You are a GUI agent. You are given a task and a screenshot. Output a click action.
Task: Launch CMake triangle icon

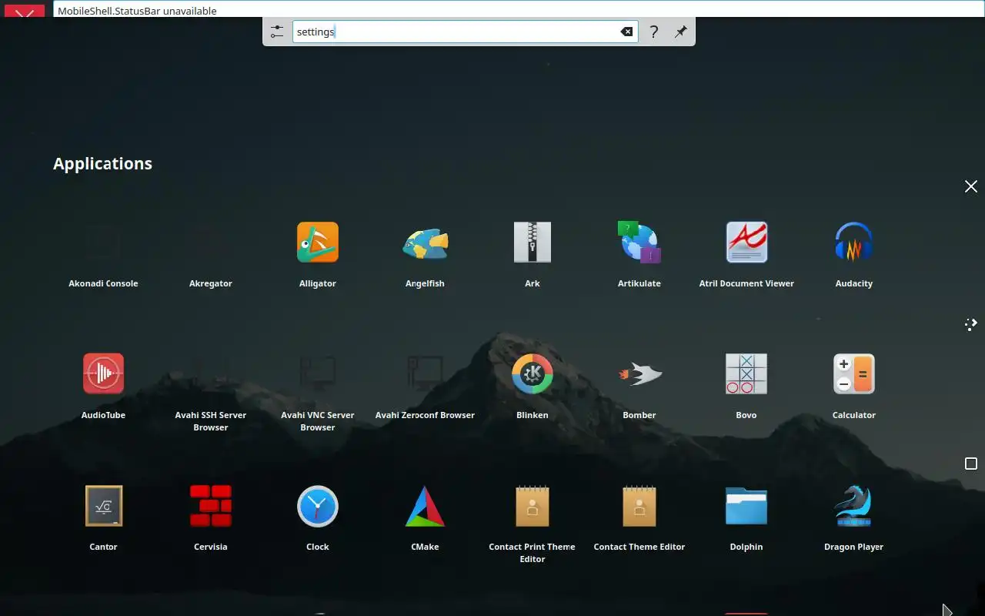tap(425, 506)
